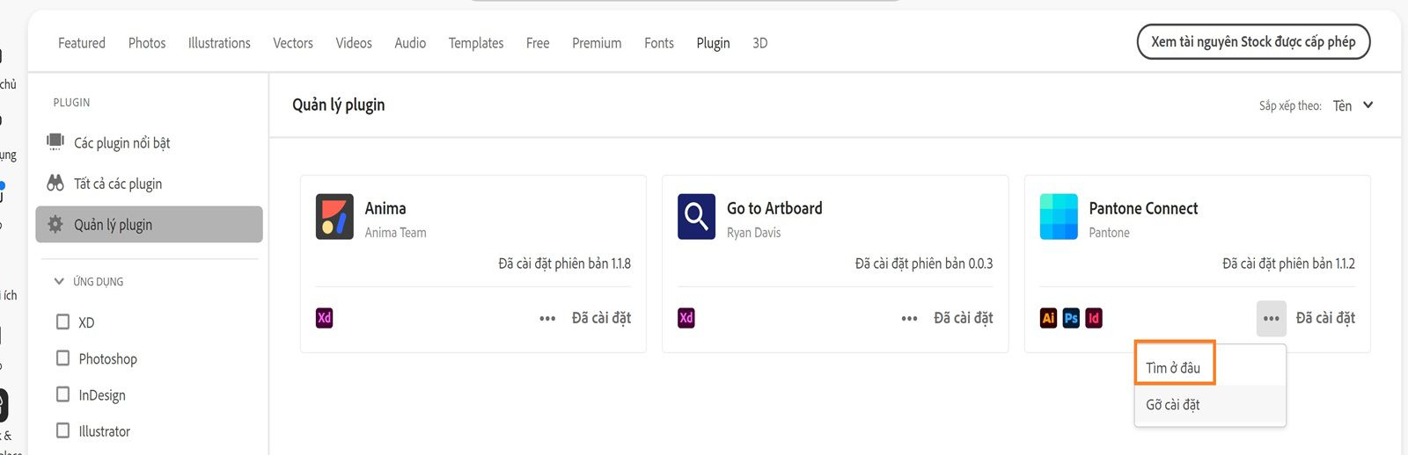Viewport: 1408px width, 455px height.
Task: Click the XD badge on Go to Artboard card
Action: tap(686, 318)
